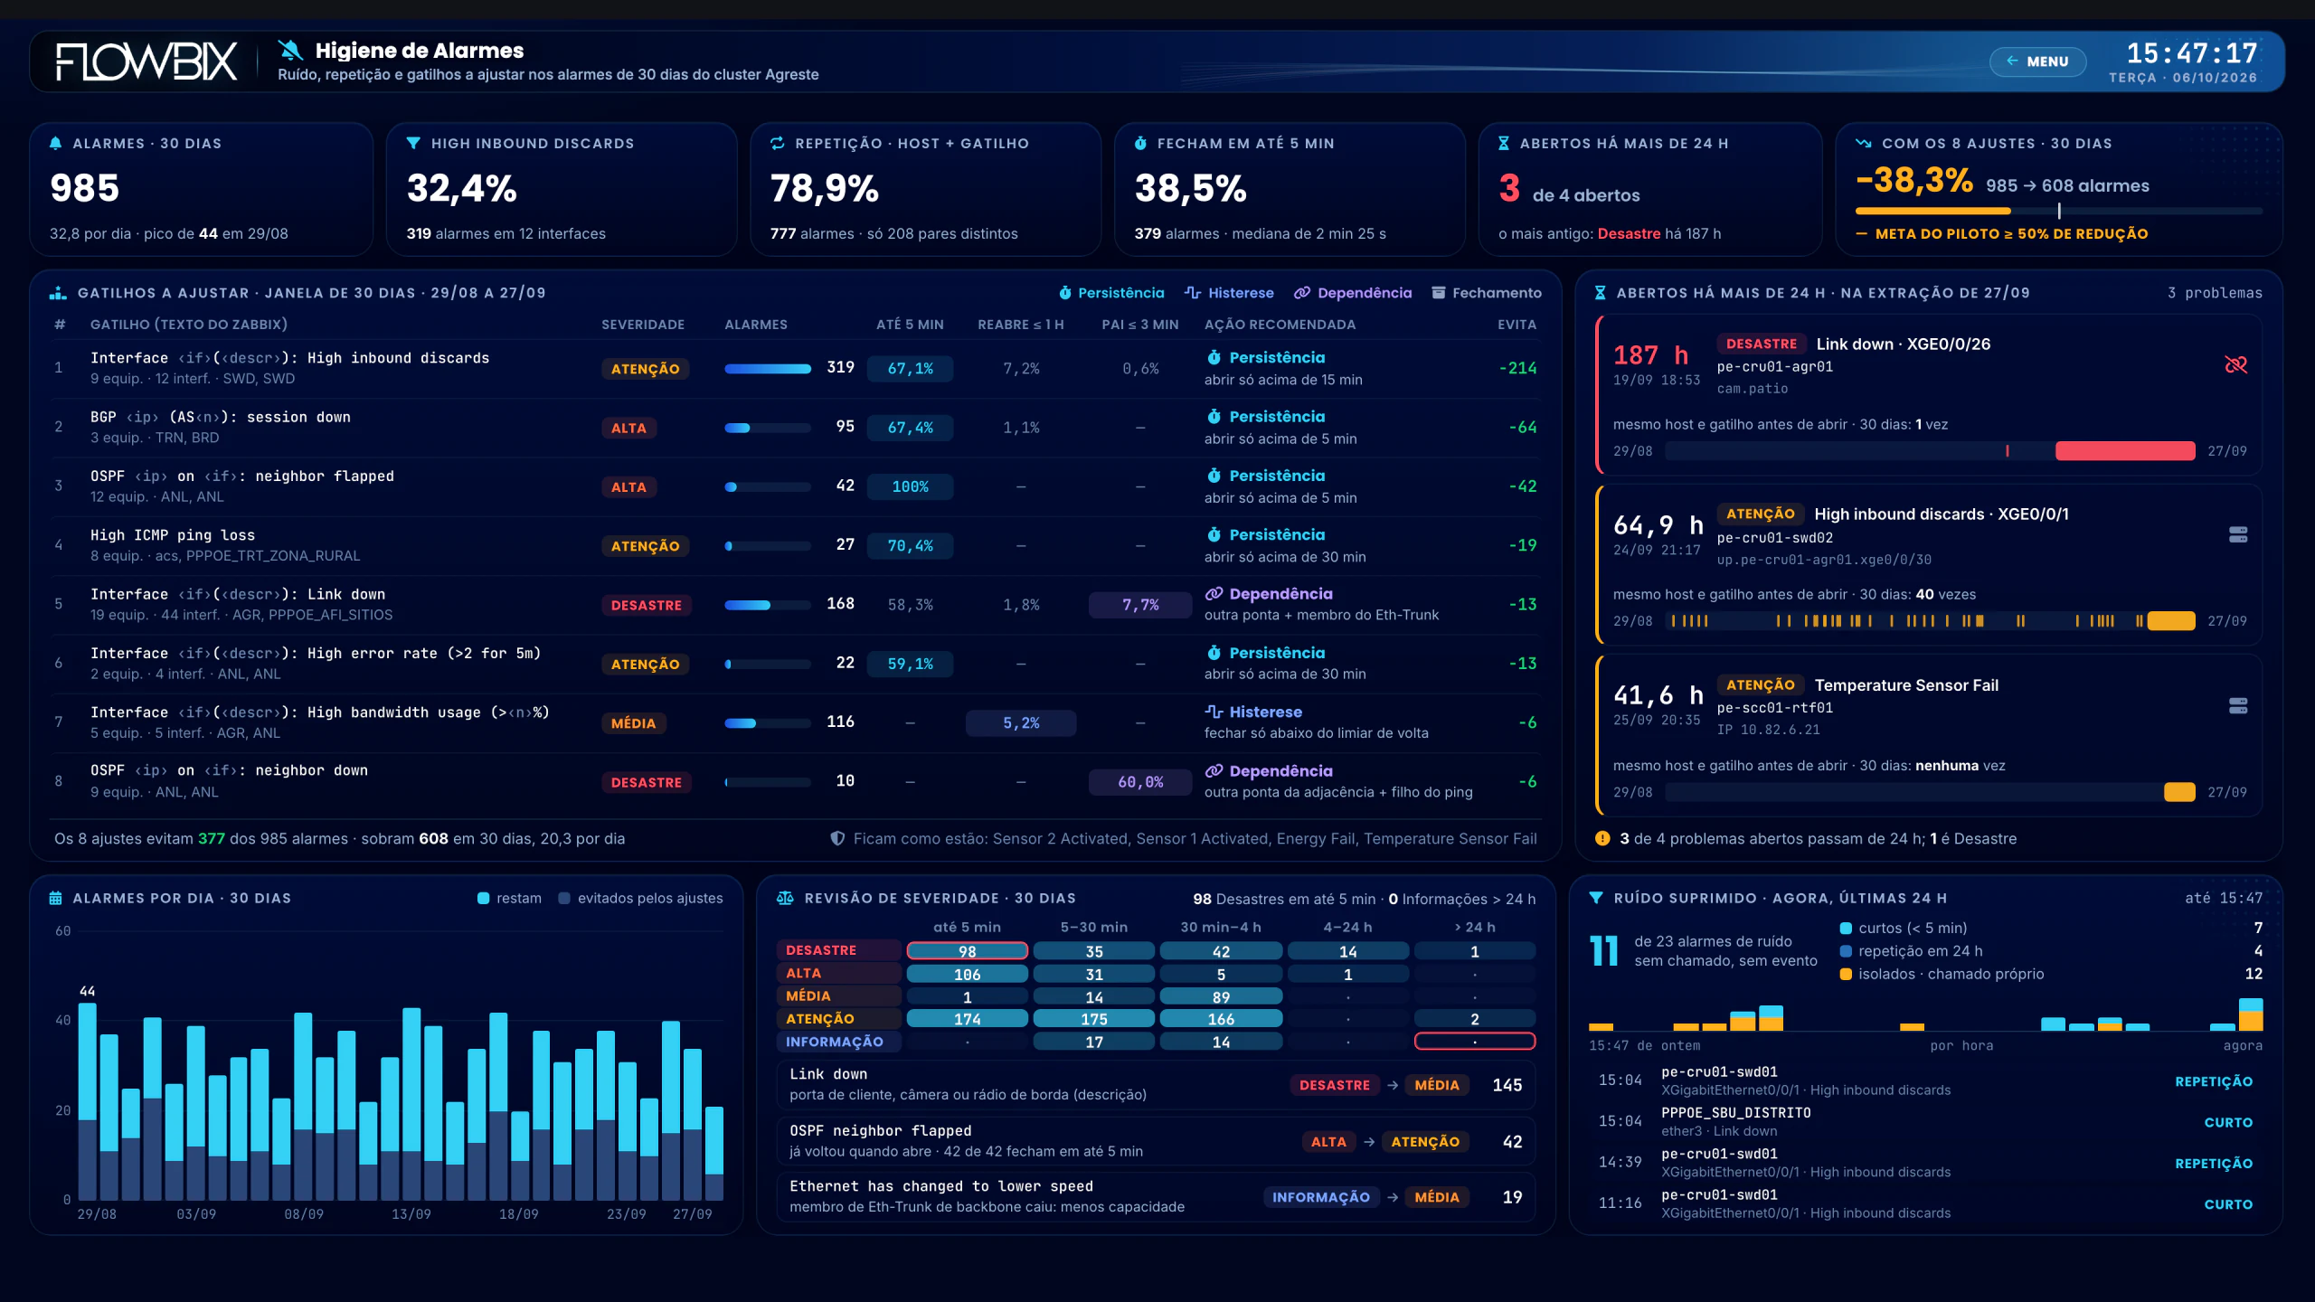Toggle the restam legend in Alarmes por dia

509,898
